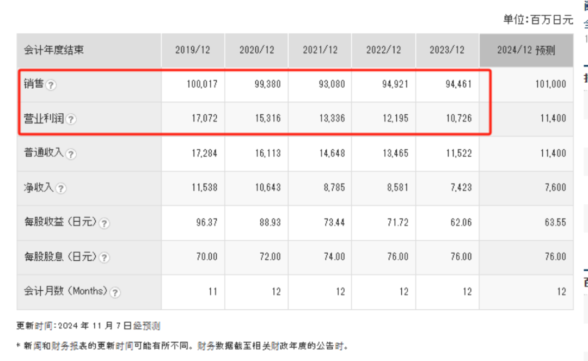
Task: Click the forecast EPS value 63.55
Action: pyautogui.click(x=555, y=222)
